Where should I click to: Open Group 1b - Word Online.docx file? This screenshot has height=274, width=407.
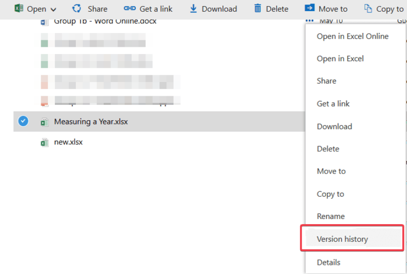[x=105, y=22]
